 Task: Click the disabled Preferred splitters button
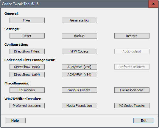[132, 67]
